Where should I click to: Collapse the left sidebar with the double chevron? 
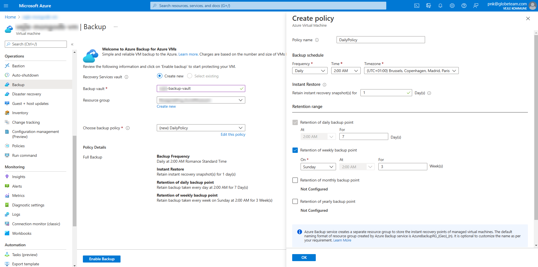(x=72, y=44)
